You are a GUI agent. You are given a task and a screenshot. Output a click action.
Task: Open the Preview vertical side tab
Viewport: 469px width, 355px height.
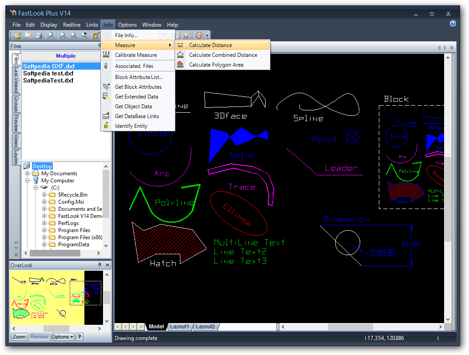16,122
